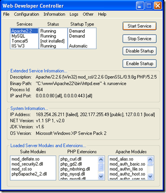
Task: Click Apache Modules scroll down arrow
Action: tap(150, 176)
